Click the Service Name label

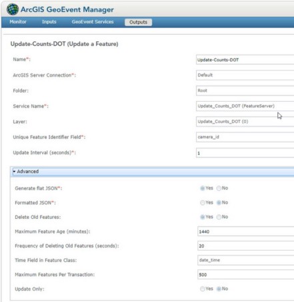click(x=31, y=106)
